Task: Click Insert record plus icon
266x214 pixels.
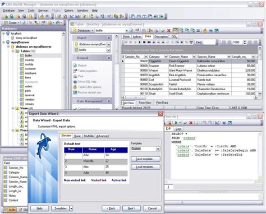Action: coord(154,43)
